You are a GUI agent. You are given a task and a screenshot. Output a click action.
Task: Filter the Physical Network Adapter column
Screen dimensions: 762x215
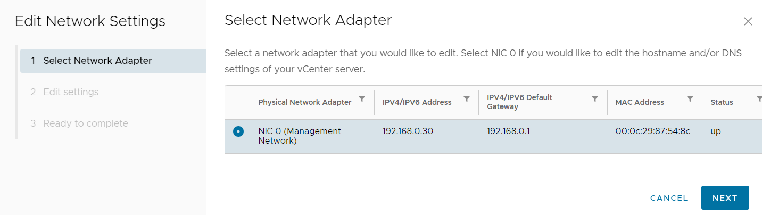coord(362,99)
